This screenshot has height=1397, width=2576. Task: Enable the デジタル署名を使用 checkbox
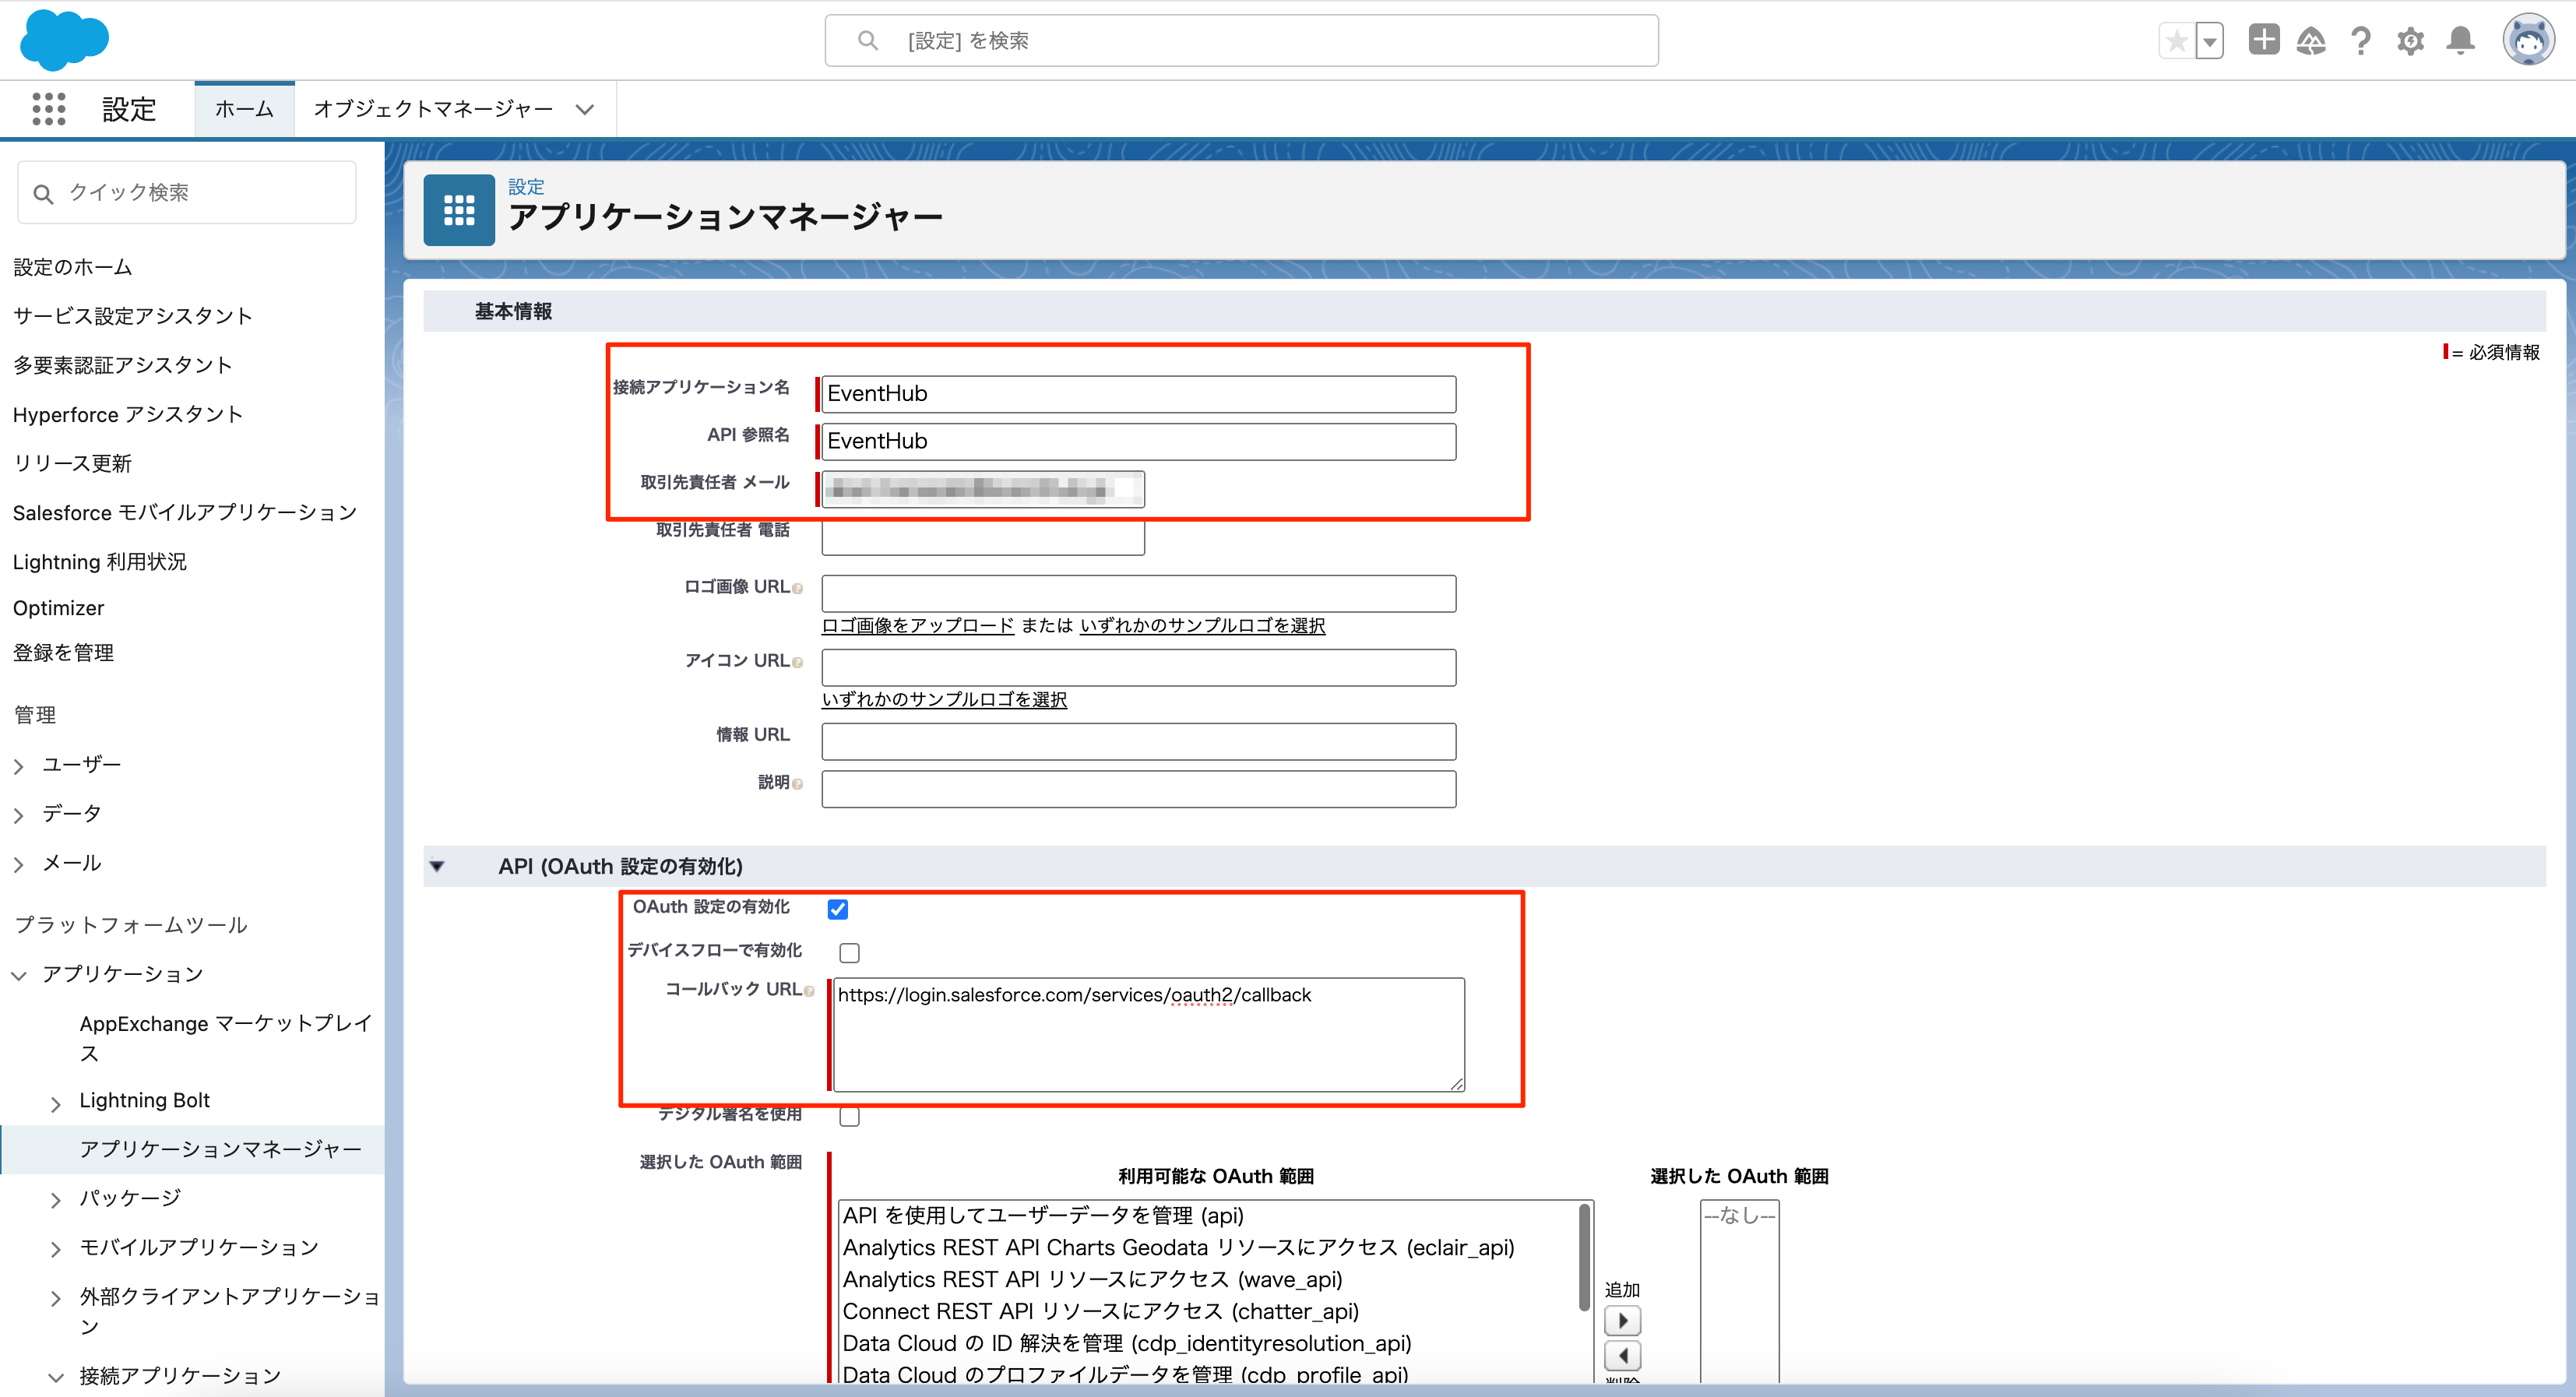[x=849, y=1117]
